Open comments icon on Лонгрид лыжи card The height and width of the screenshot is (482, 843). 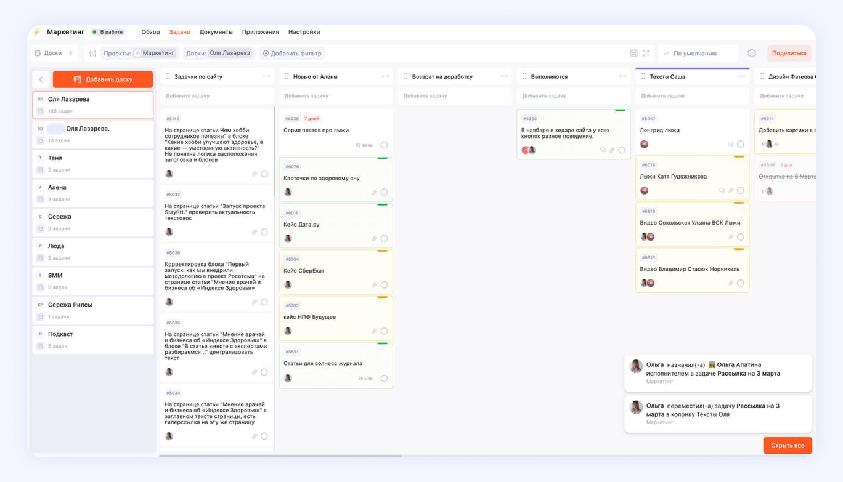730,144
